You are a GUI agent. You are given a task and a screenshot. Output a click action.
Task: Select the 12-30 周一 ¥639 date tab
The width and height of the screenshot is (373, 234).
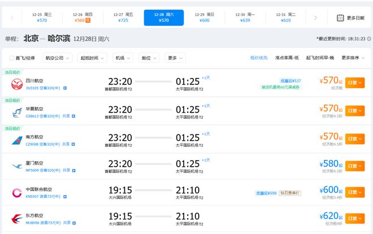click(x=245, y=18)
